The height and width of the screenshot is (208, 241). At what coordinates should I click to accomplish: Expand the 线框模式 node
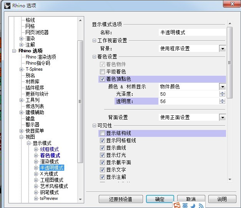click(x=36, y=149)
